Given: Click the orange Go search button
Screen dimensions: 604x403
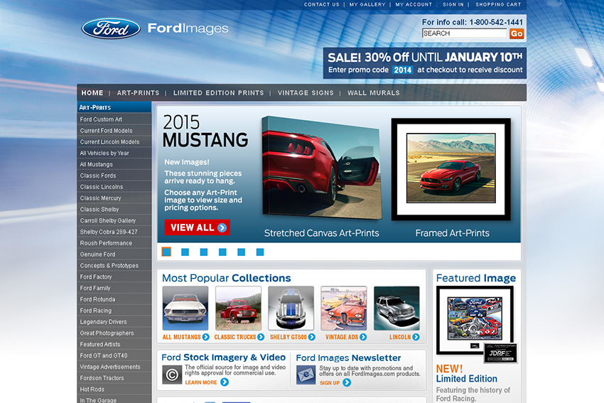Looking at the screenshot, I should point(516,33).
